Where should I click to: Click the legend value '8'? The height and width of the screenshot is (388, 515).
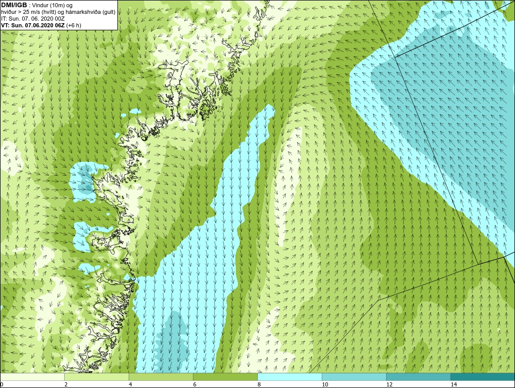[259, 384]
